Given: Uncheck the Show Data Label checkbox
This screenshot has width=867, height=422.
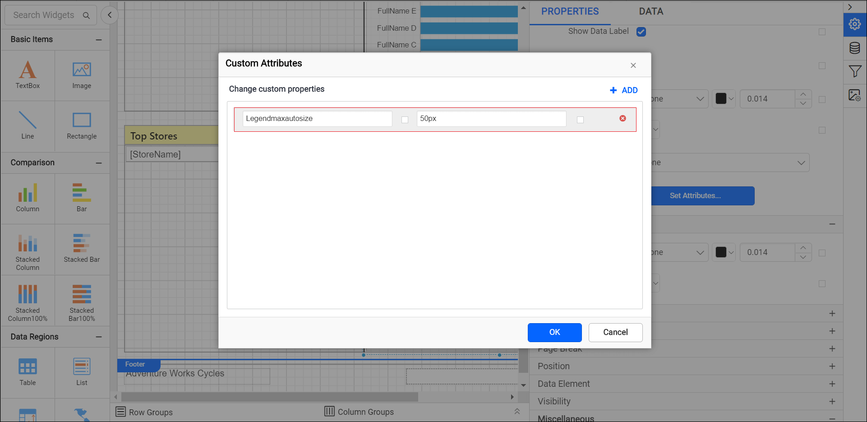Looking at the screenshot, I should click(x=641, y=32).
